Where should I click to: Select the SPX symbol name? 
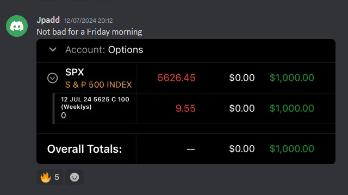click(x=74, y=72)
